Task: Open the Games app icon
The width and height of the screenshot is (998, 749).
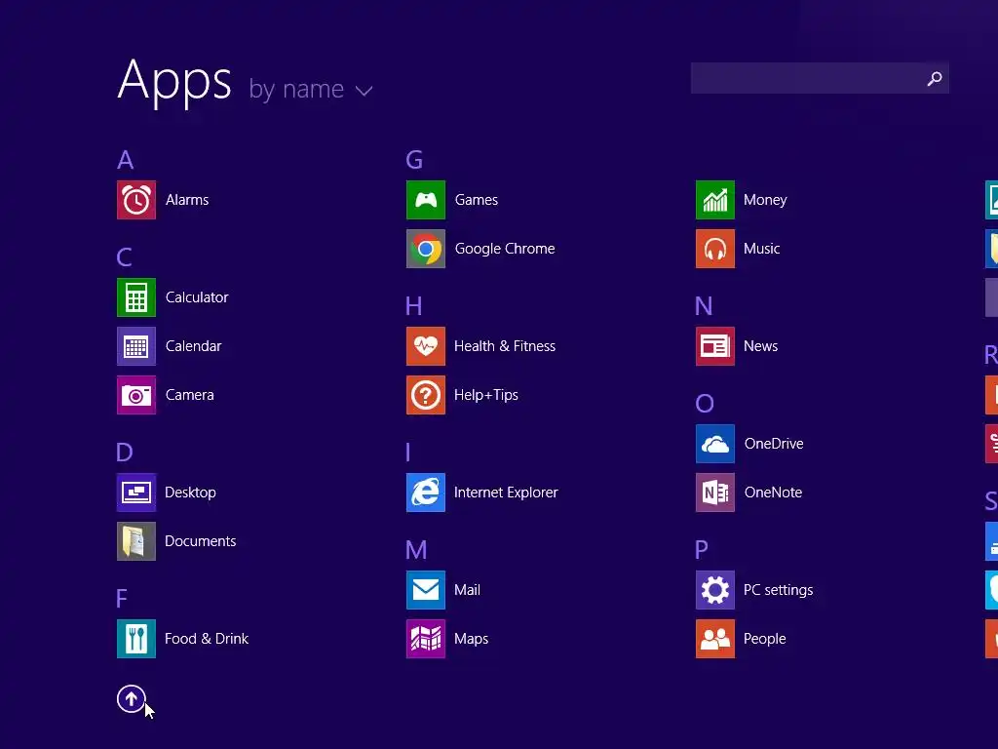Action: 426,200
